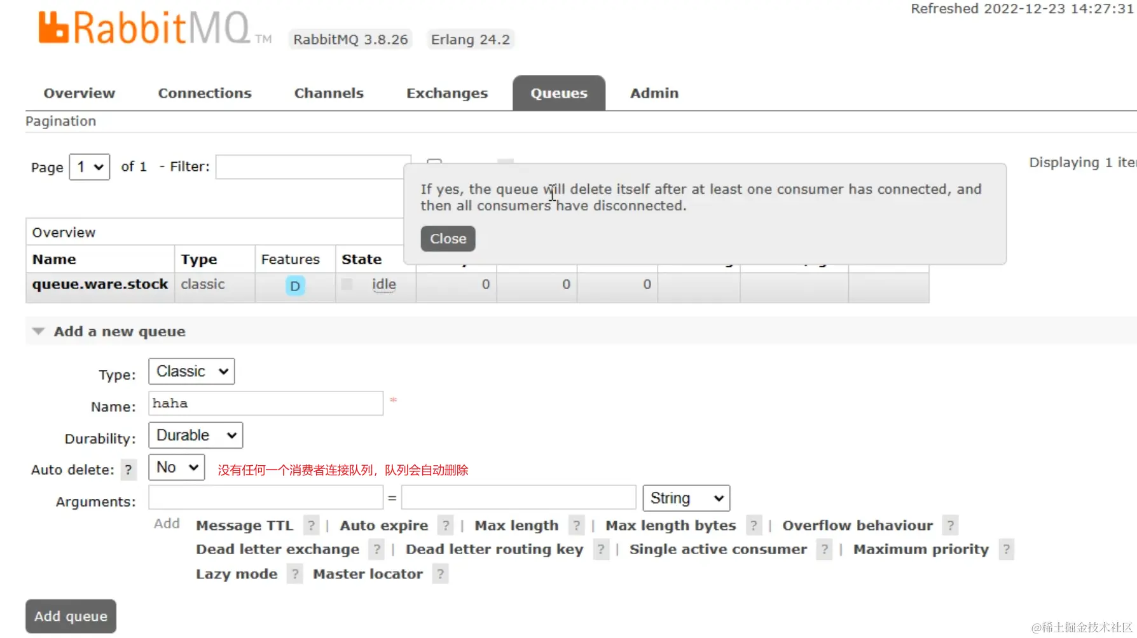Open the Auto delete No dropdown

point(177,467)
